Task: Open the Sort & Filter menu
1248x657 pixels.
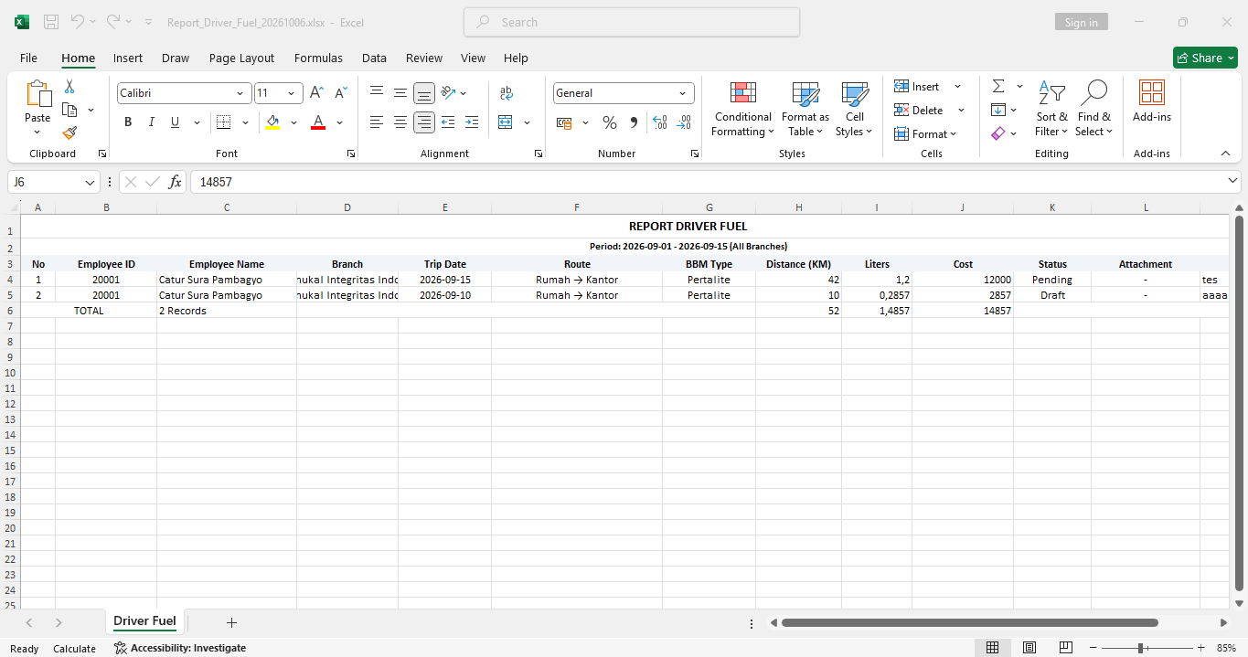Action: [1051, 109]
